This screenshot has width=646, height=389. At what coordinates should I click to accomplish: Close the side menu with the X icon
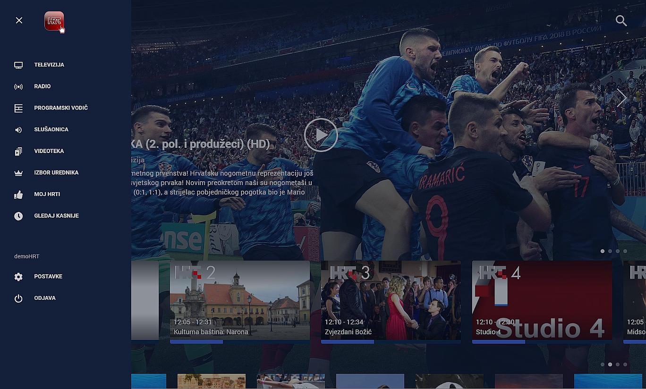click(19, 20)
